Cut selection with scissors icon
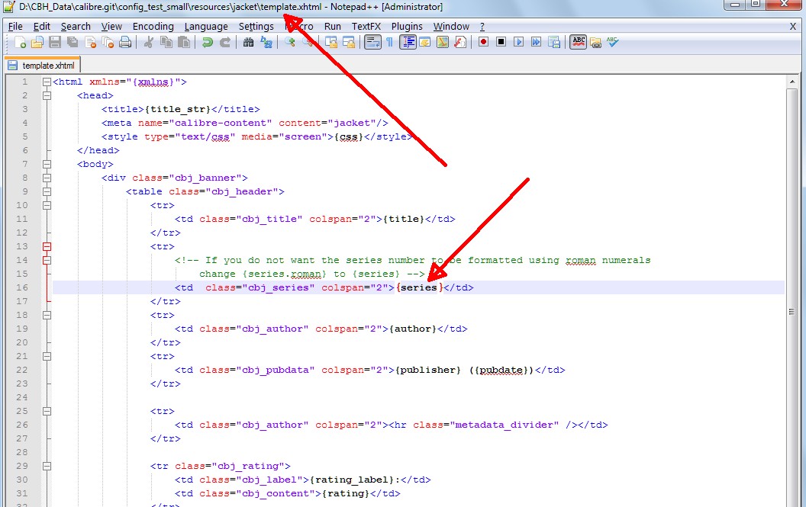 click(149, 42)
